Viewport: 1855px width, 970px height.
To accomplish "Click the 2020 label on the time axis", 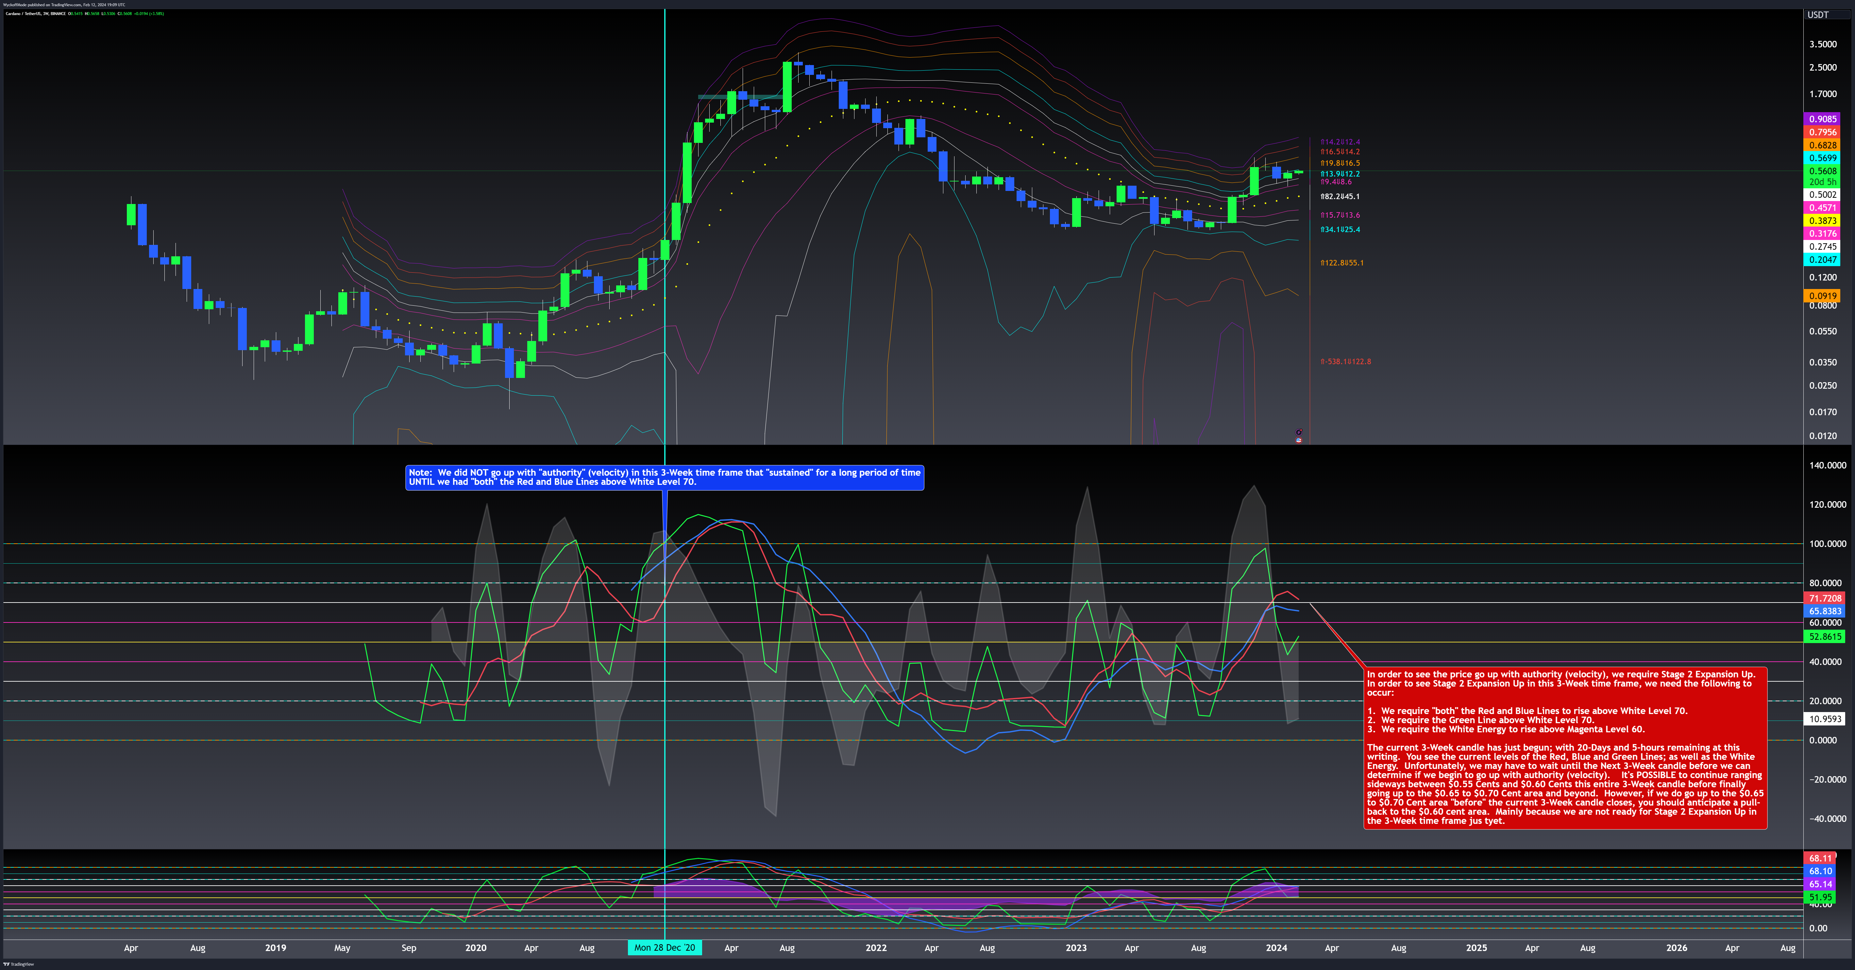I will [x=476, y=948].
